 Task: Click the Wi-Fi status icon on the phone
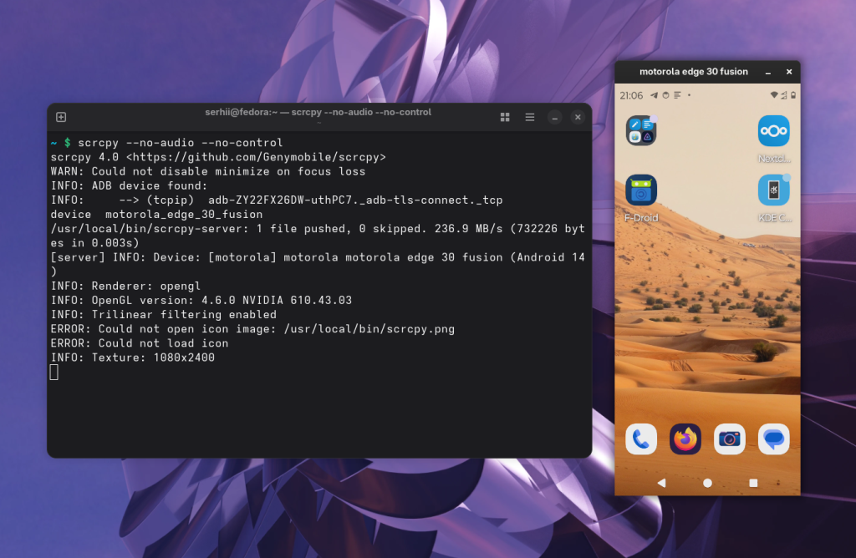773,95
